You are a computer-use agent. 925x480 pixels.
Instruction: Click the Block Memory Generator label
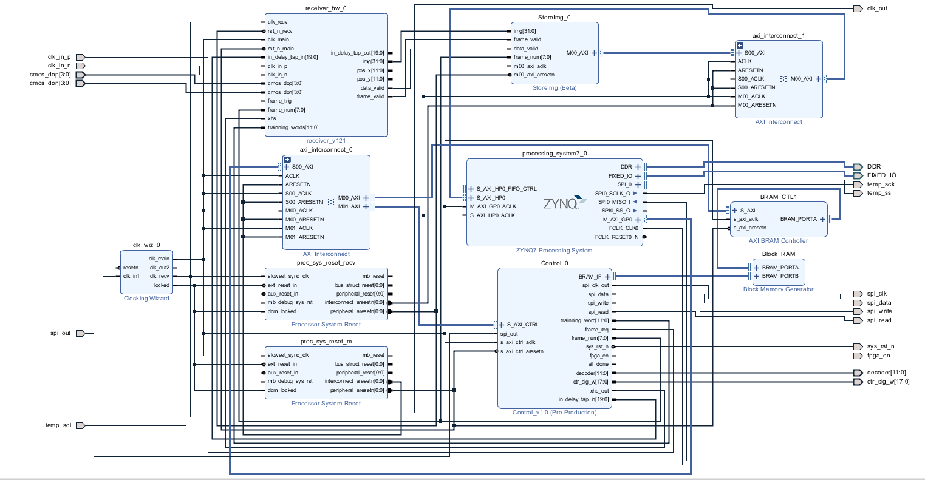(x=778, y=289)
